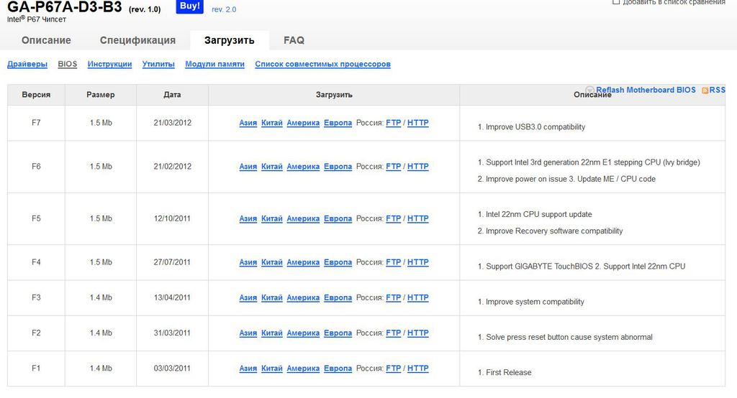Download F6 BIOS via Russia HTTP
This screenshot has height=398, width=737.
point(418,167)
